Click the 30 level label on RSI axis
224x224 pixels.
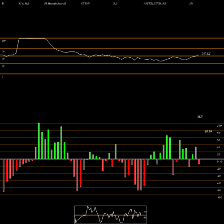click(x=3, y=66)
